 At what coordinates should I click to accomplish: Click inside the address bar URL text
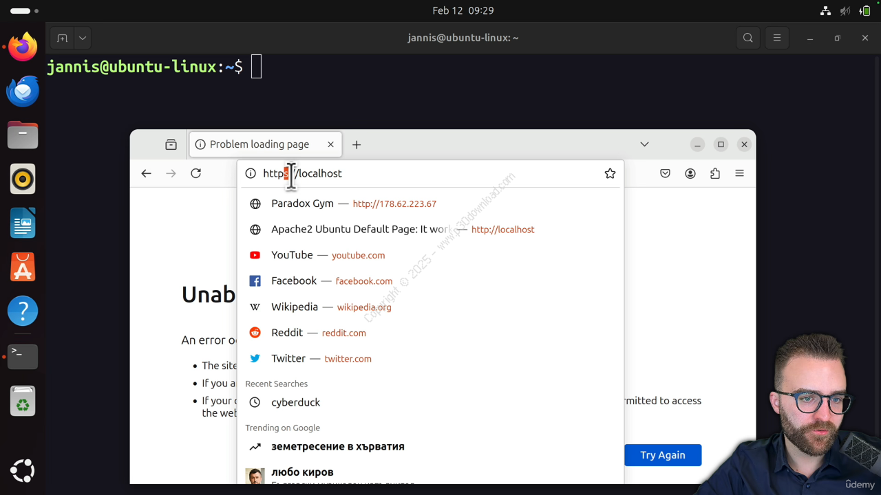[302, 173]
